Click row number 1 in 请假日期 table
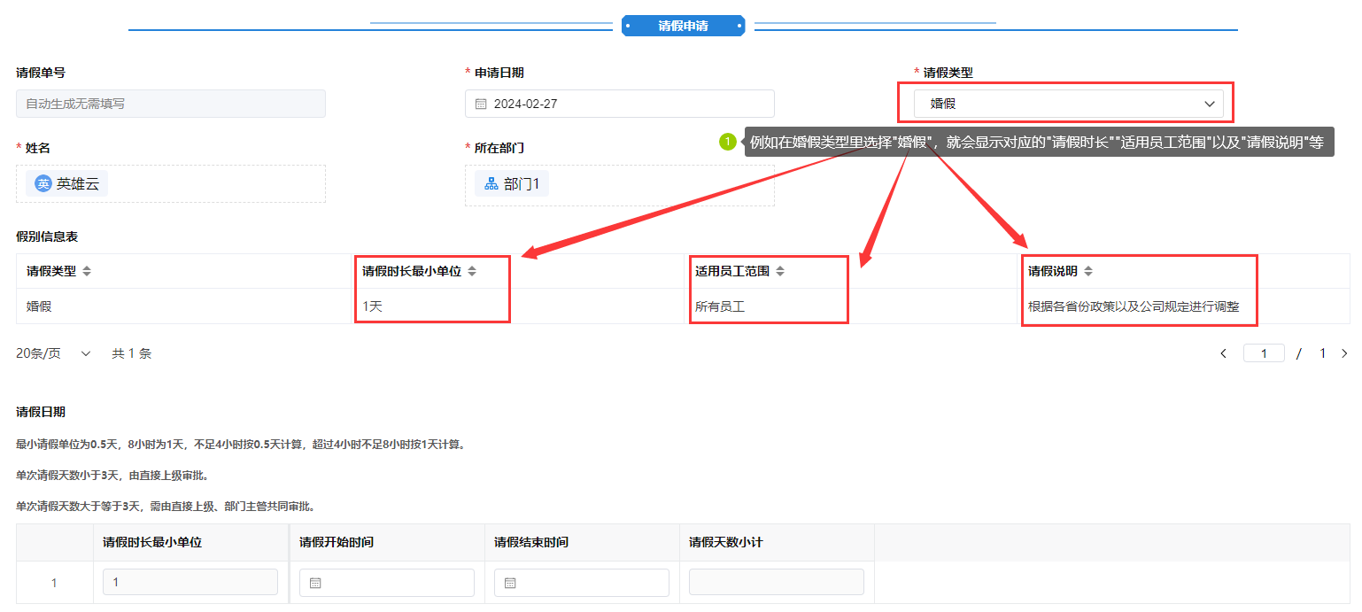1362x612 pixels. (x=54, y=583)
